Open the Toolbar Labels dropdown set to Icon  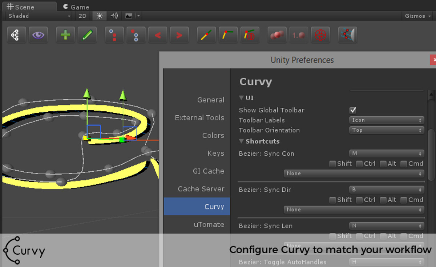[386, 120]
